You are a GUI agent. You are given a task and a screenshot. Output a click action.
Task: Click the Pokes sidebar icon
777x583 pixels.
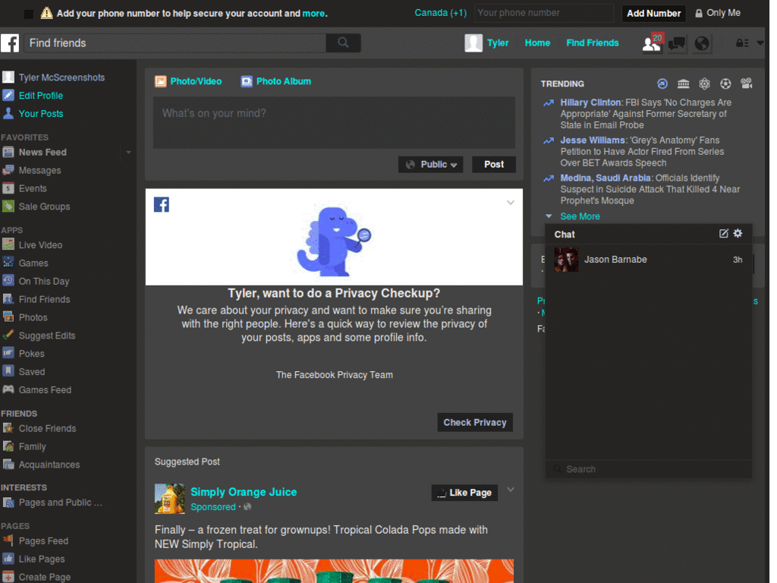click(x=8, y=354)
